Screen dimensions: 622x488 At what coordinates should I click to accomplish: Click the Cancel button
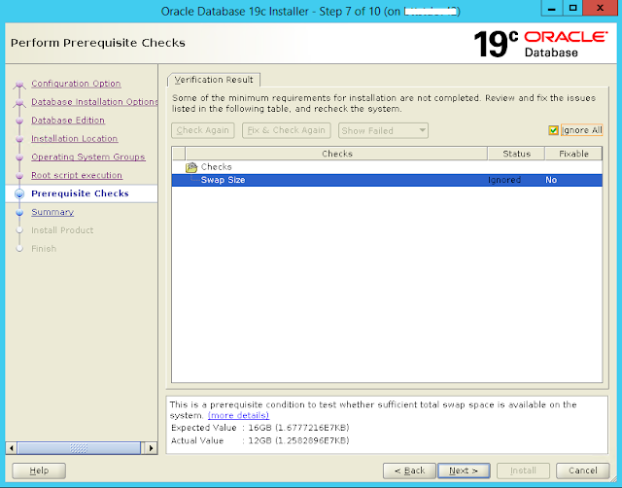[x=583, y=471]
